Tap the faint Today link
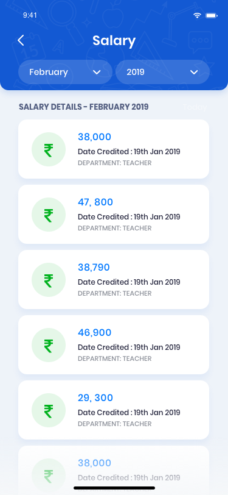 tap(195, 107)
